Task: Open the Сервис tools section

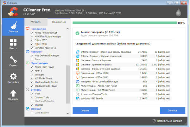Action: (x=13, y=61)
